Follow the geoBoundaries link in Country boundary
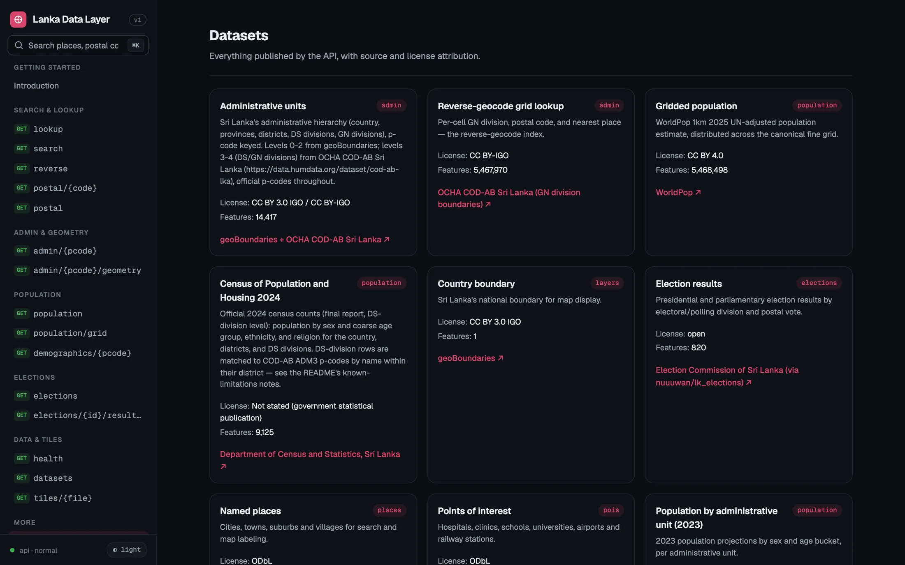 coord(471,358)
